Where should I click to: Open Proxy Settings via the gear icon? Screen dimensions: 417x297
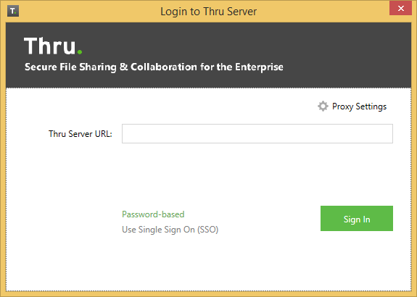(x=323, y=106)
